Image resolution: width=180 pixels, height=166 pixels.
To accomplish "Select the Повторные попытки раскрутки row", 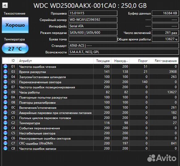I will tap(90, 97).
